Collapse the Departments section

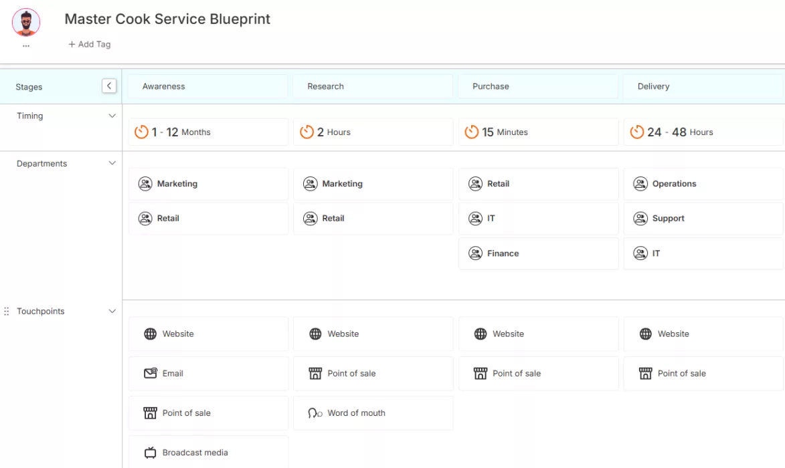[x=112, y=162]
